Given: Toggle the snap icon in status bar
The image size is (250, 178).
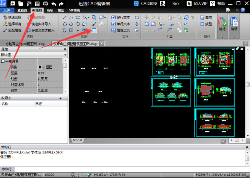Looking at the screenshot, I should point(73,175).
